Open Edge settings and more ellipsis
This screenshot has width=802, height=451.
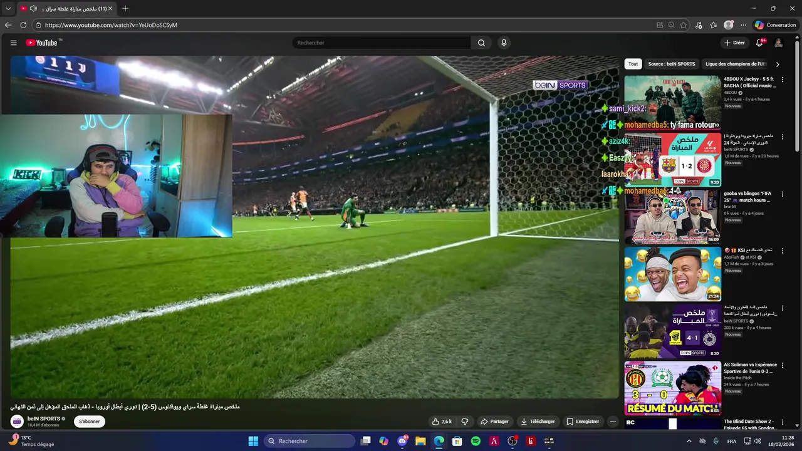pyautogui.click(x=743, y=25)
